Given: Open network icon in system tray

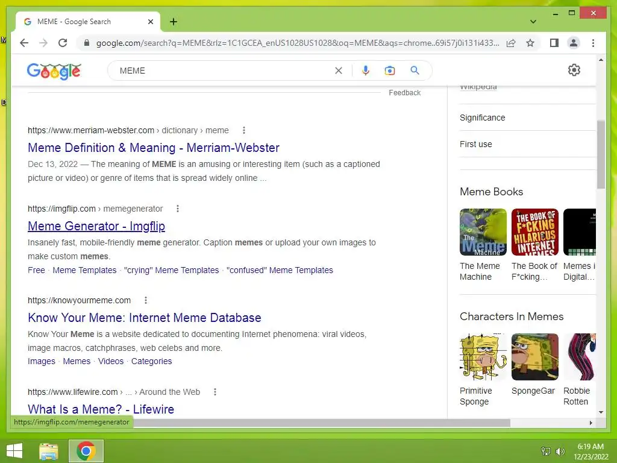Looking at the screenshot, I should [546, 451].
